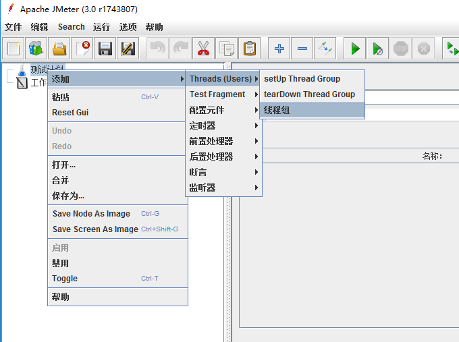
Task: Click the Open file folder icon
Action: pos(59,49)
